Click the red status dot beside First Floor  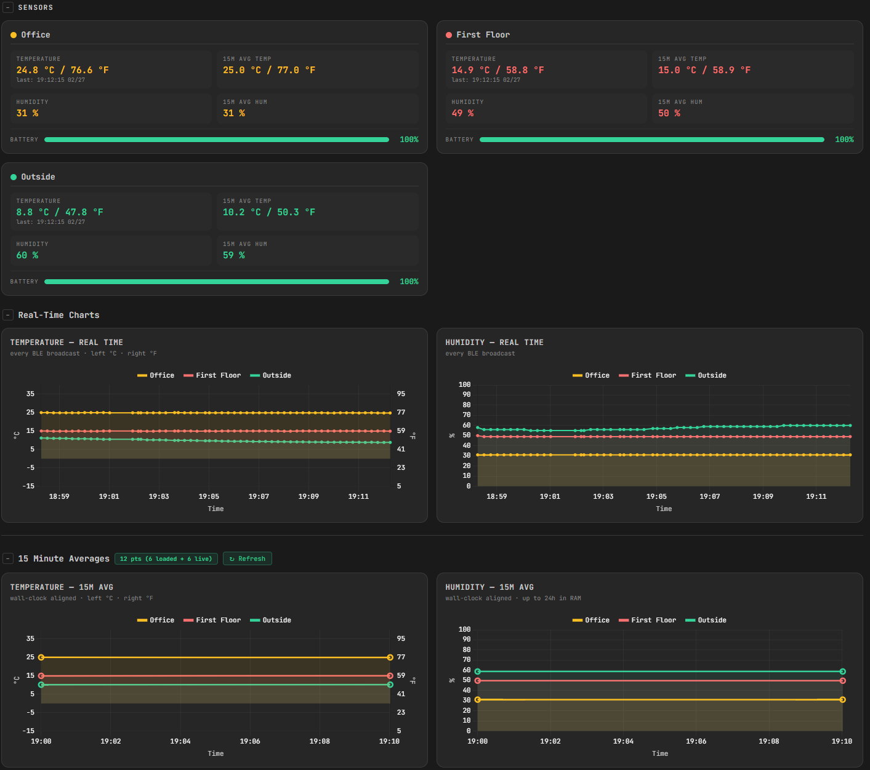pos(449,35)
